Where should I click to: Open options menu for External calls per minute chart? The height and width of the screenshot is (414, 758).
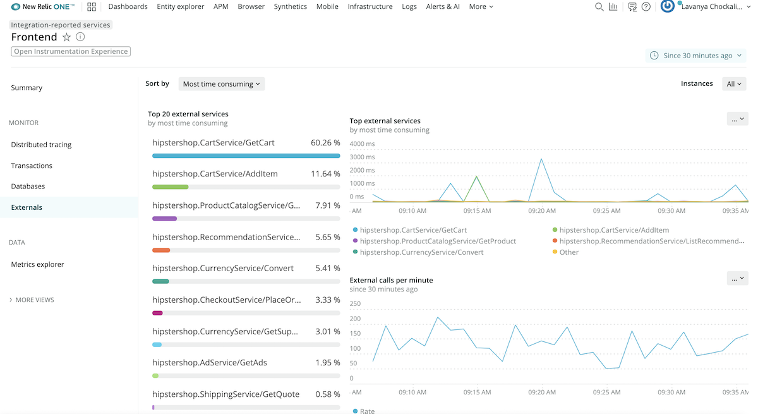(x=738, y=277)
